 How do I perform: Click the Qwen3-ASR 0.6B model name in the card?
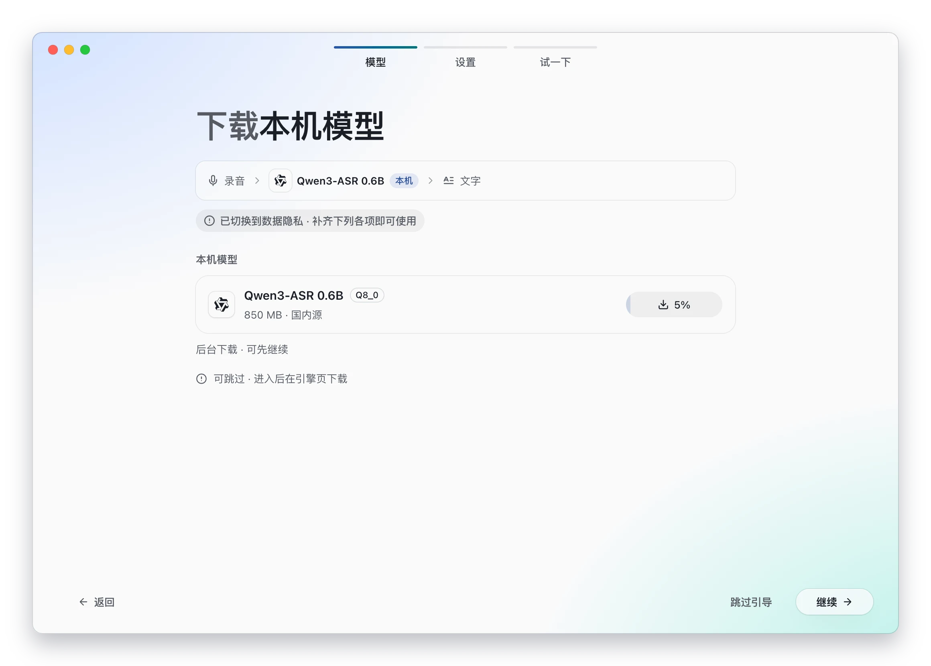293,295
